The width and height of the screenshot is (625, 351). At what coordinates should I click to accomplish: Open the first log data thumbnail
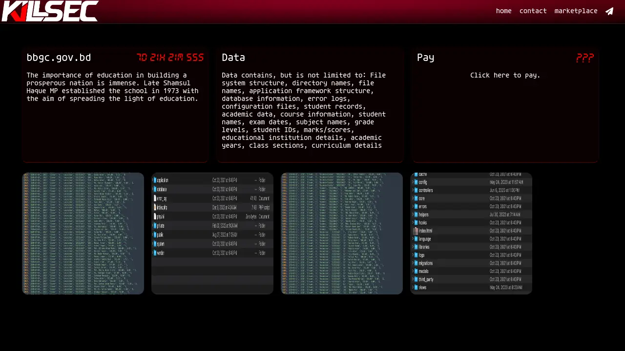pyautogui.click(x=83, y=234)
